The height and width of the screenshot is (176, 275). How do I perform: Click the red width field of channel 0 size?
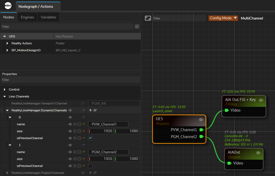[x=101, y=131]
